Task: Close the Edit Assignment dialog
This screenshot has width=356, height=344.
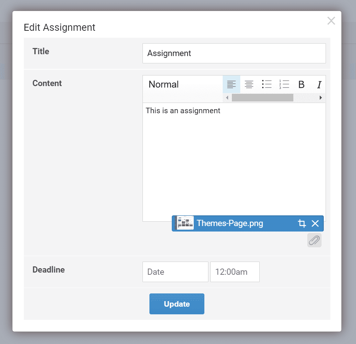Action: point(331,21)
